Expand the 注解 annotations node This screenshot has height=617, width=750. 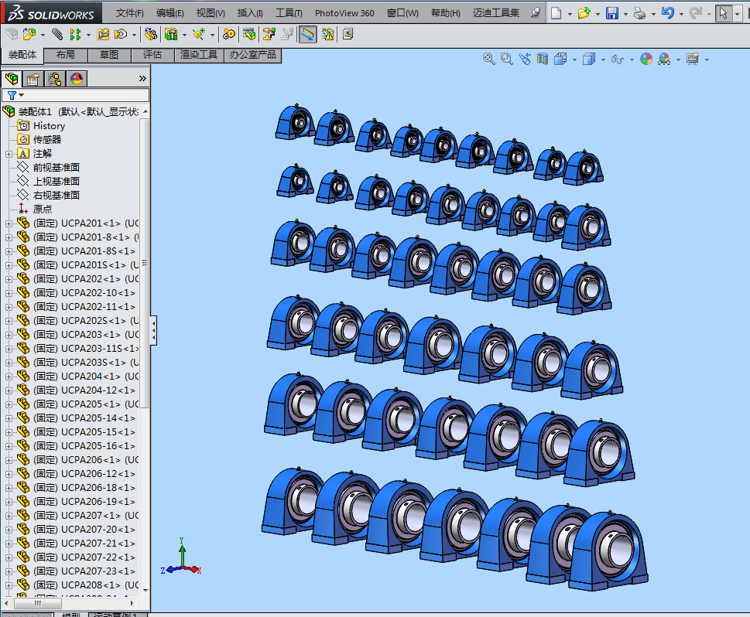(x=9, y=154)
